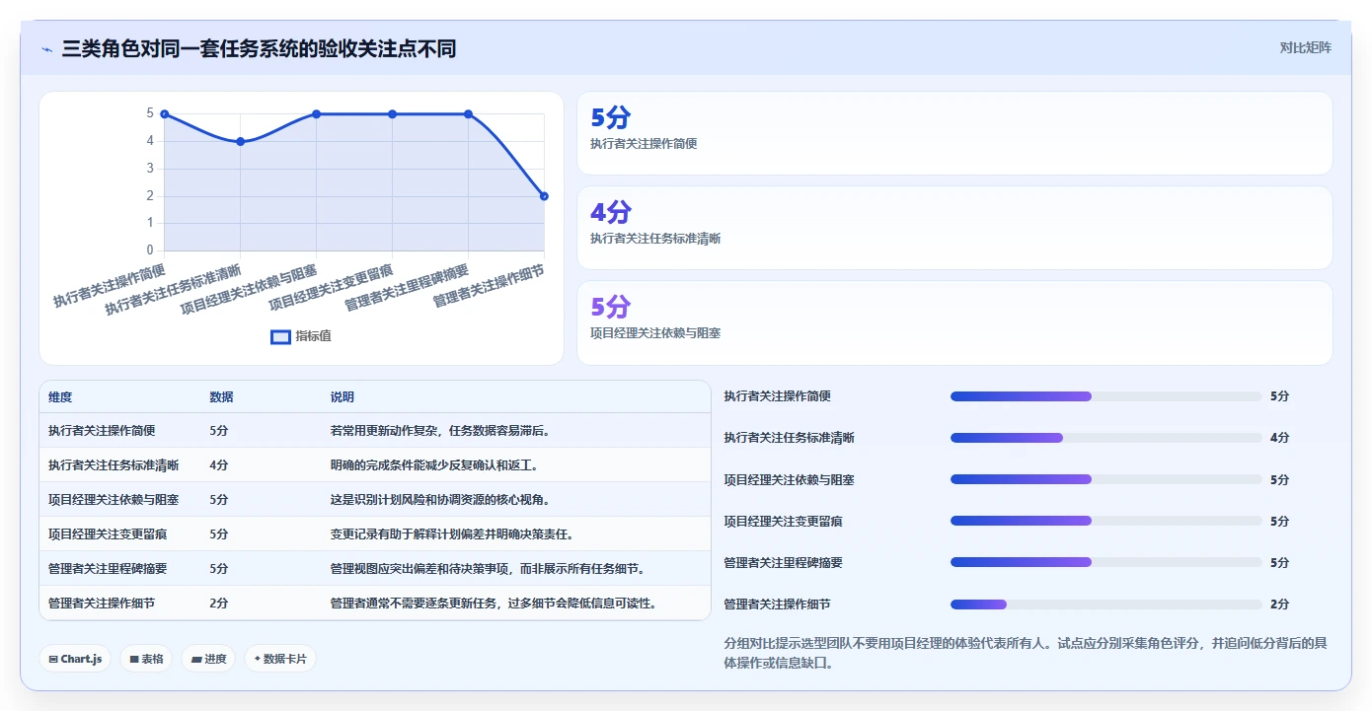Click the description 明确的完成条件能减少反复确认和返工。

click(434, 465)
